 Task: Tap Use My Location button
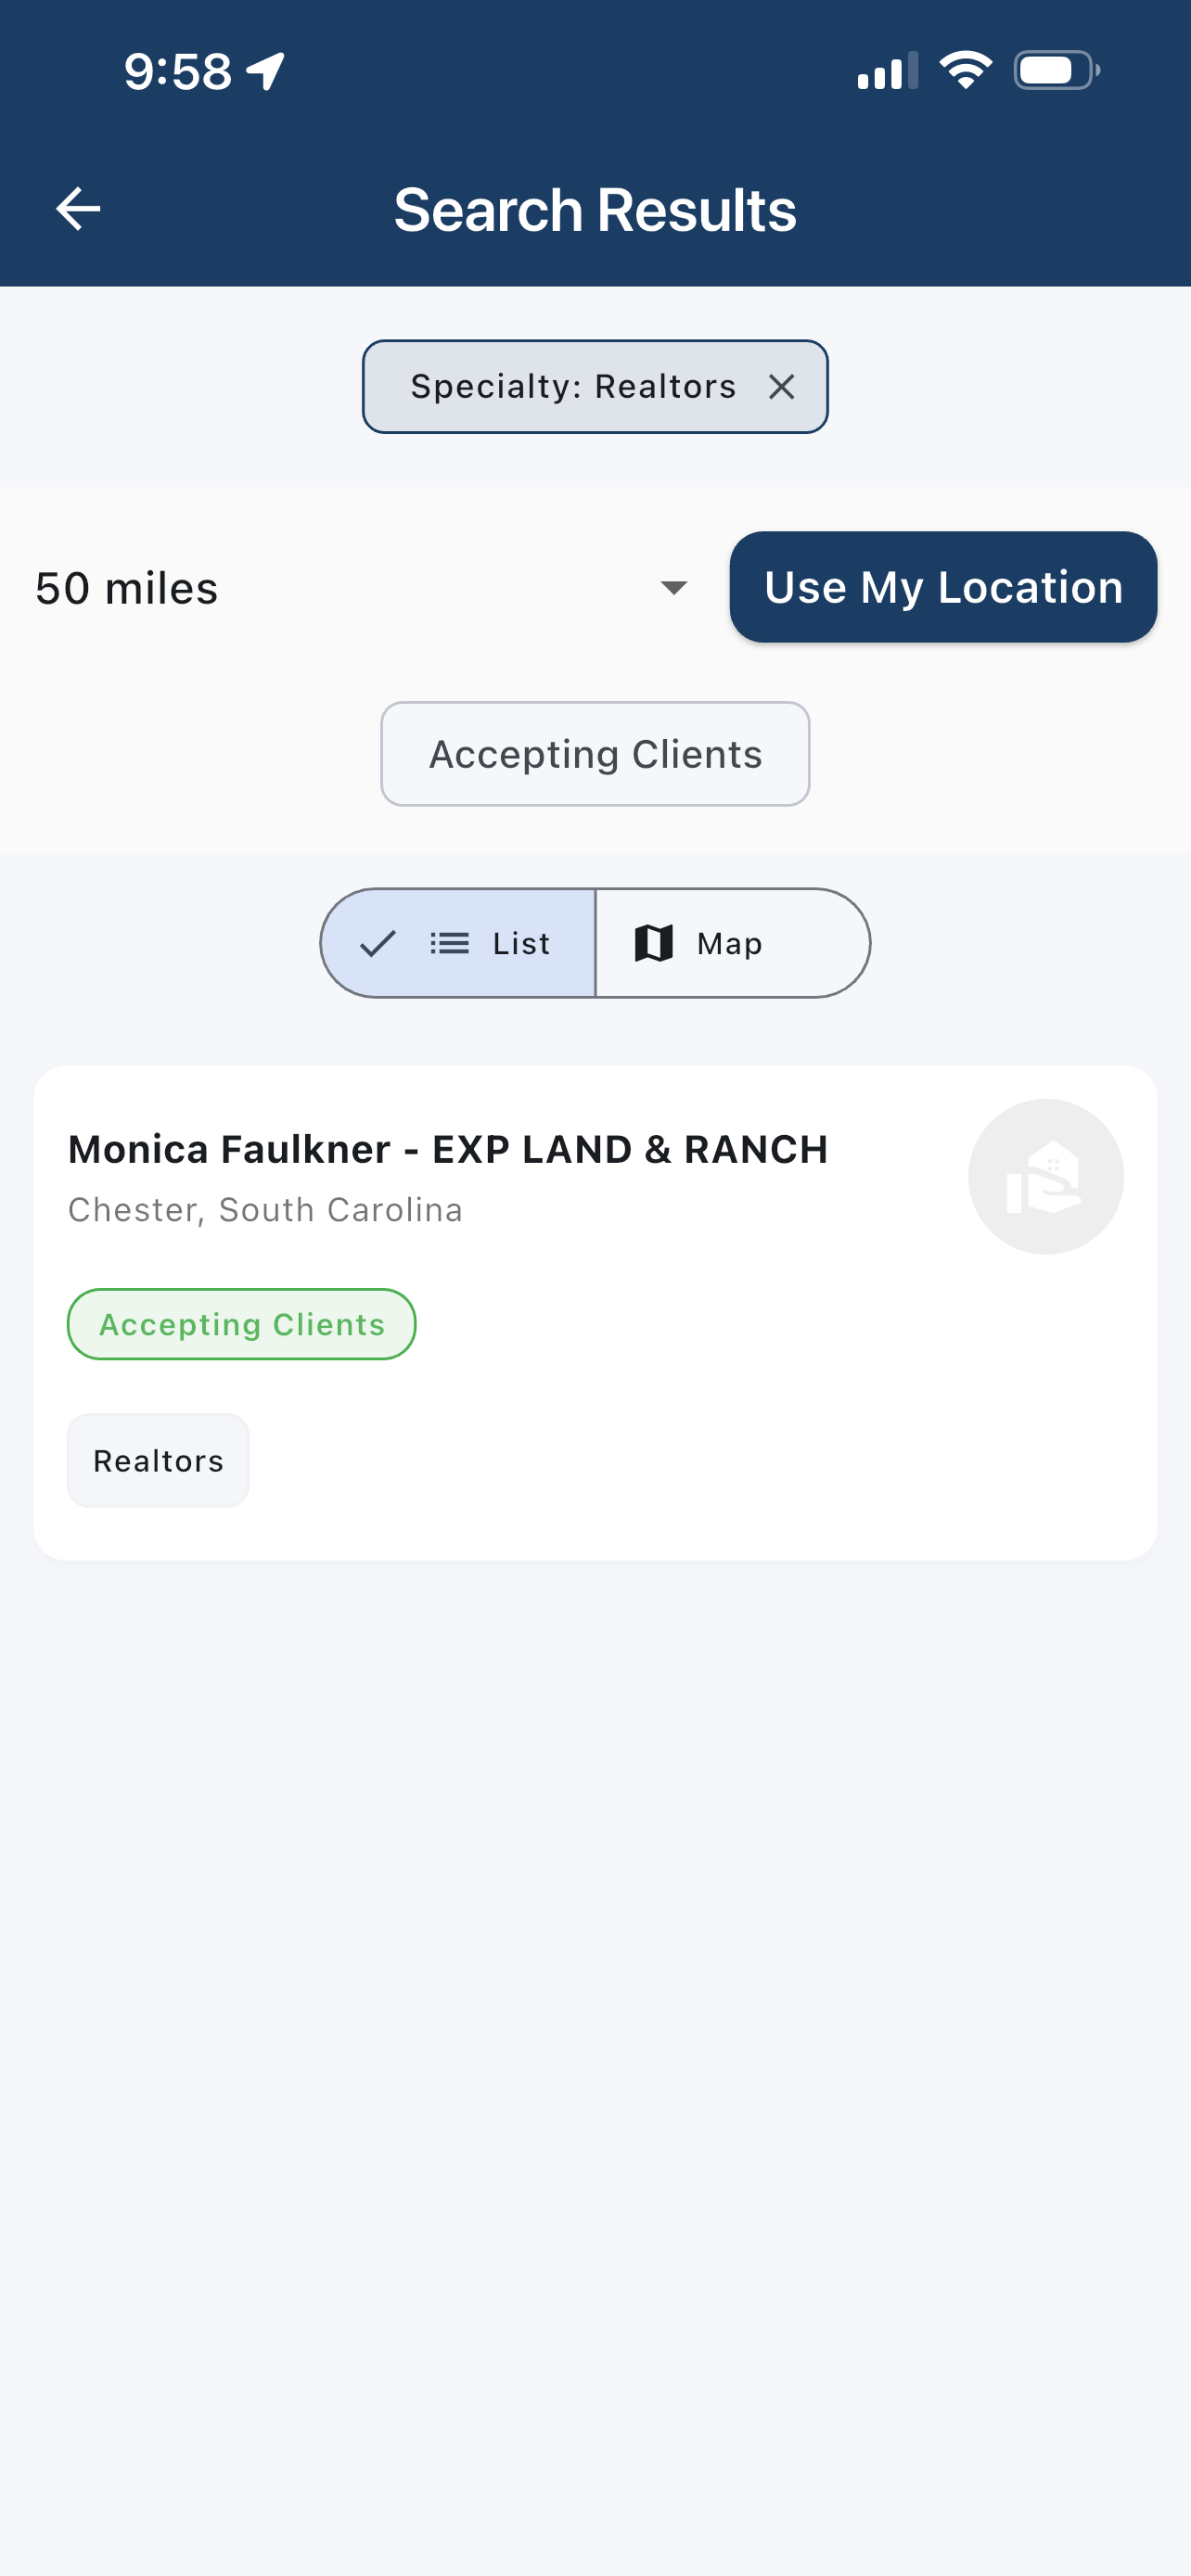943,587
